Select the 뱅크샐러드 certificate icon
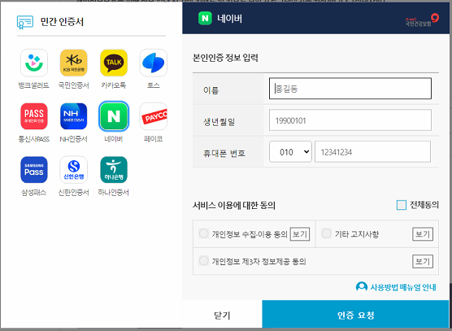The image size is (452, 331). point(34,63)
